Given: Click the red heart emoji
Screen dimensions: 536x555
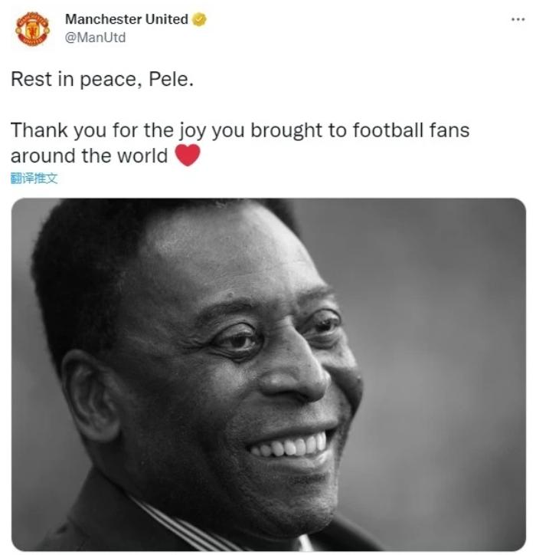Looking at the screenshot, I should point(188,156).
